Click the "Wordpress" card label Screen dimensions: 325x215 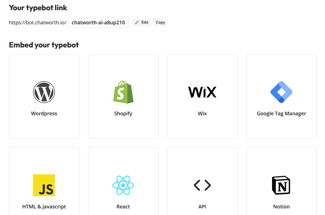click(x=44, y=114)
